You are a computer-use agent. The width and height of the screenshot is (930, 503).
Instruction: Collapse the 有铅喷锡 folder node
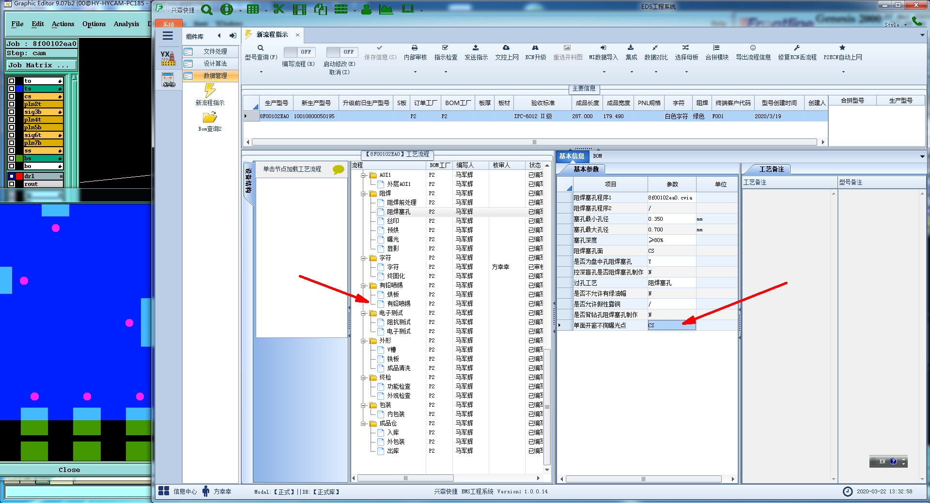[363, 286]
